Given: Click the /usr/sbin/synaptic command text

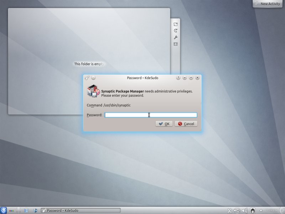Looking at the screenshot, I should (x=117, y=105).
